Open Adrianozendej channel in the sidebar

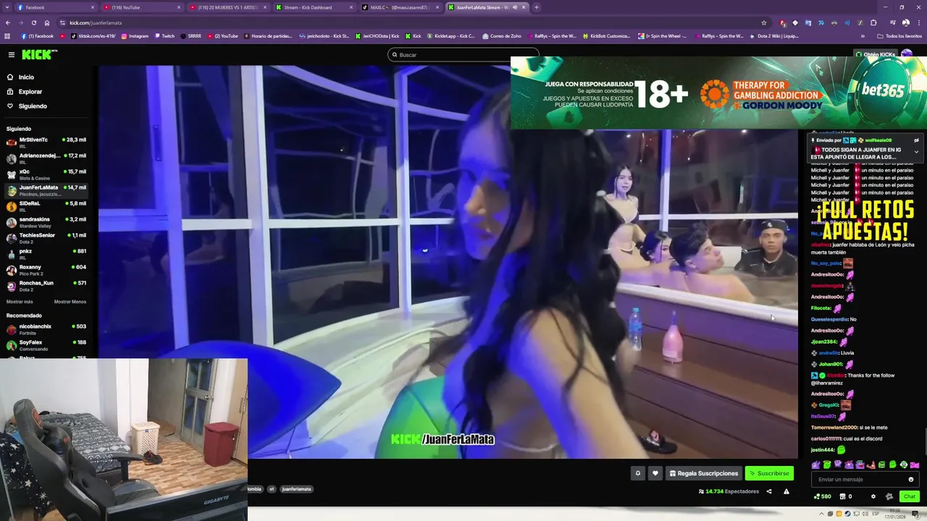pyautogui.click(x=46, y=158)
